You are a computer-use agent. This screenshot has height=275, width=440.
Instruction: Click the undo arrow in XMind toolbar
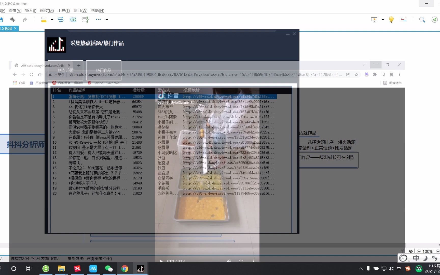point(12,20)
